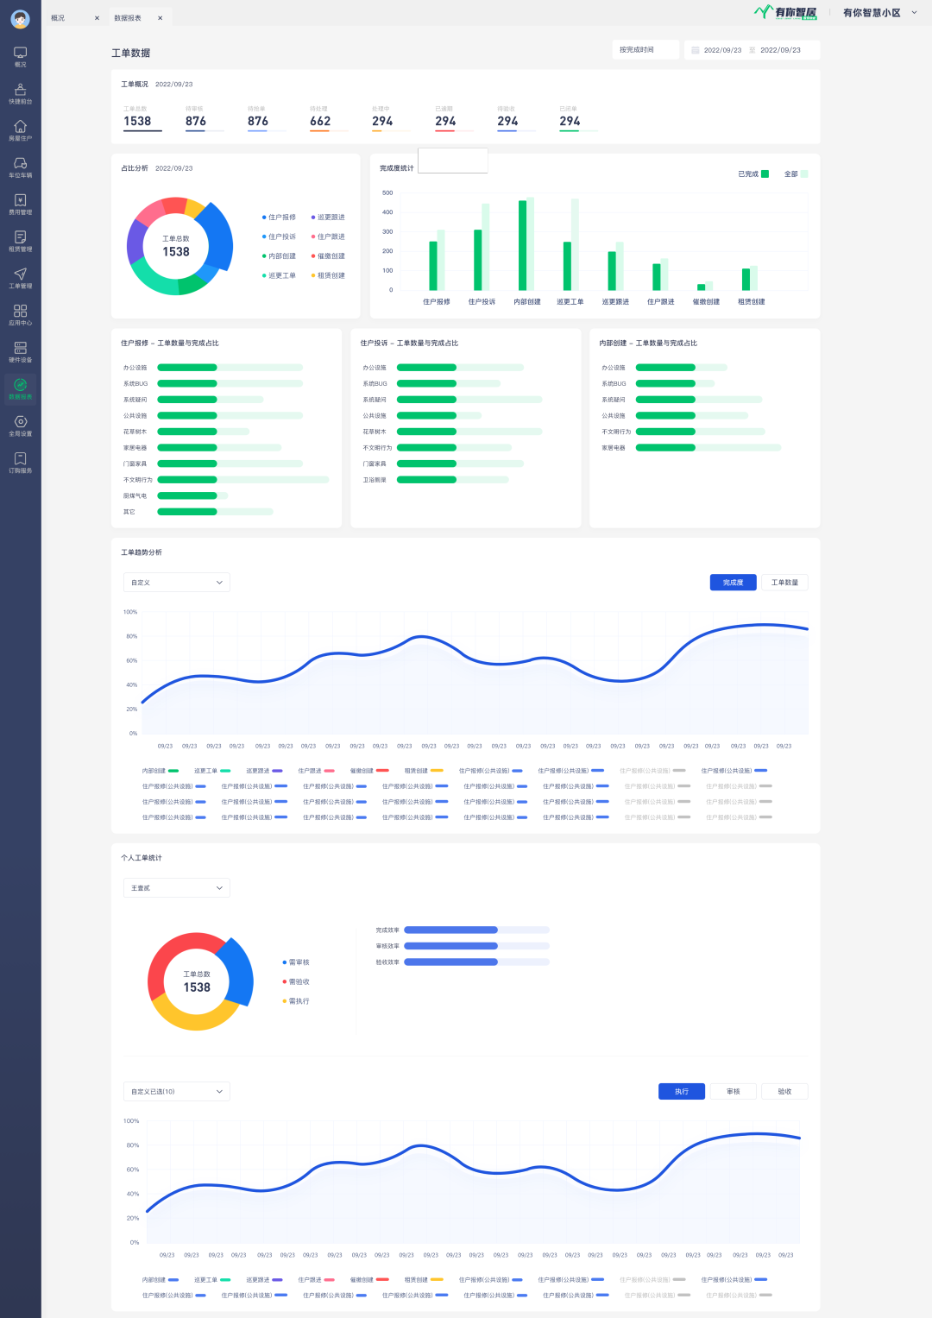Select the 审核 button in personal stats
This screenshot has width=932, height=1318.
tap(733, 1092)
